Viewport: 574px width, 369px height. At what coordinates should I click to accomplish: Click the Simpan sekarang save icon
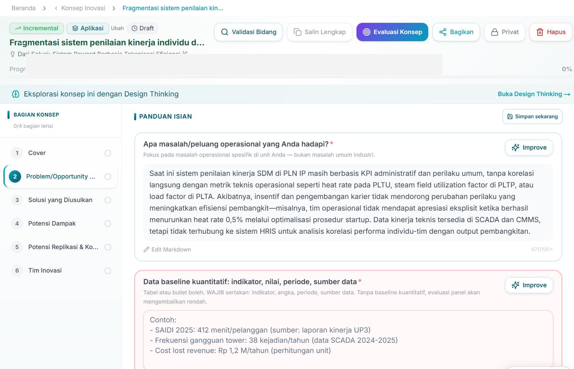510,117
